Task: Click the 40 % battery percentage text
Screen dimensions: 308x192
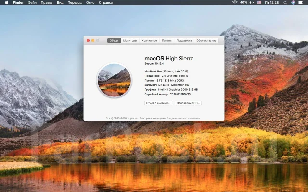Action: point(244,2)
